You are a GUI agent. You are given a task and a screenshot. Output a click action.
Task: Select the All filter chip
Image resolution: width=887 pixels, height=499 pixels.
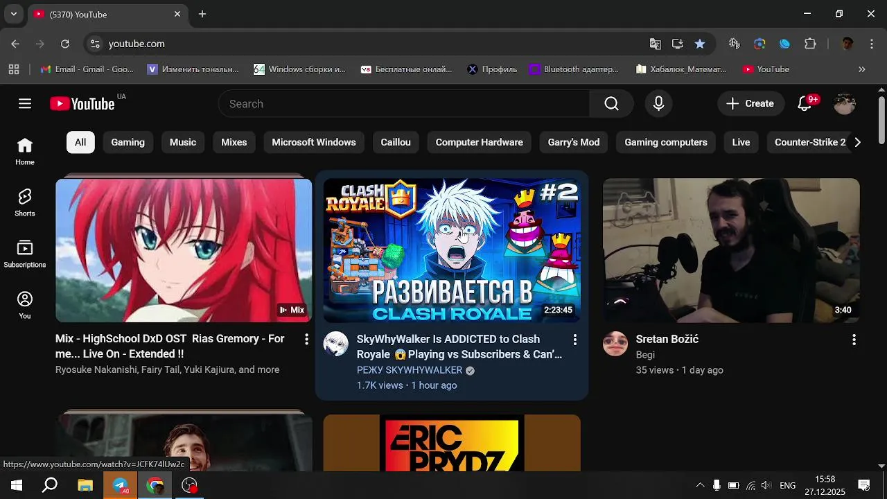(80, 142)
